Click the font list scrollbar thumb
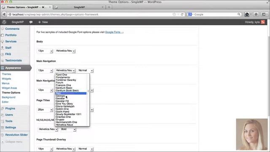 click(88, 91)
